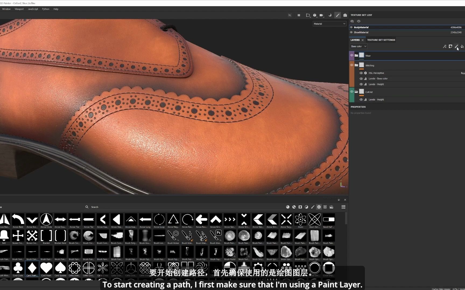The width and height of the screenshot is (465, 290).
Task: Filter assets by materials sphere icon
Action: pos(288,207)
